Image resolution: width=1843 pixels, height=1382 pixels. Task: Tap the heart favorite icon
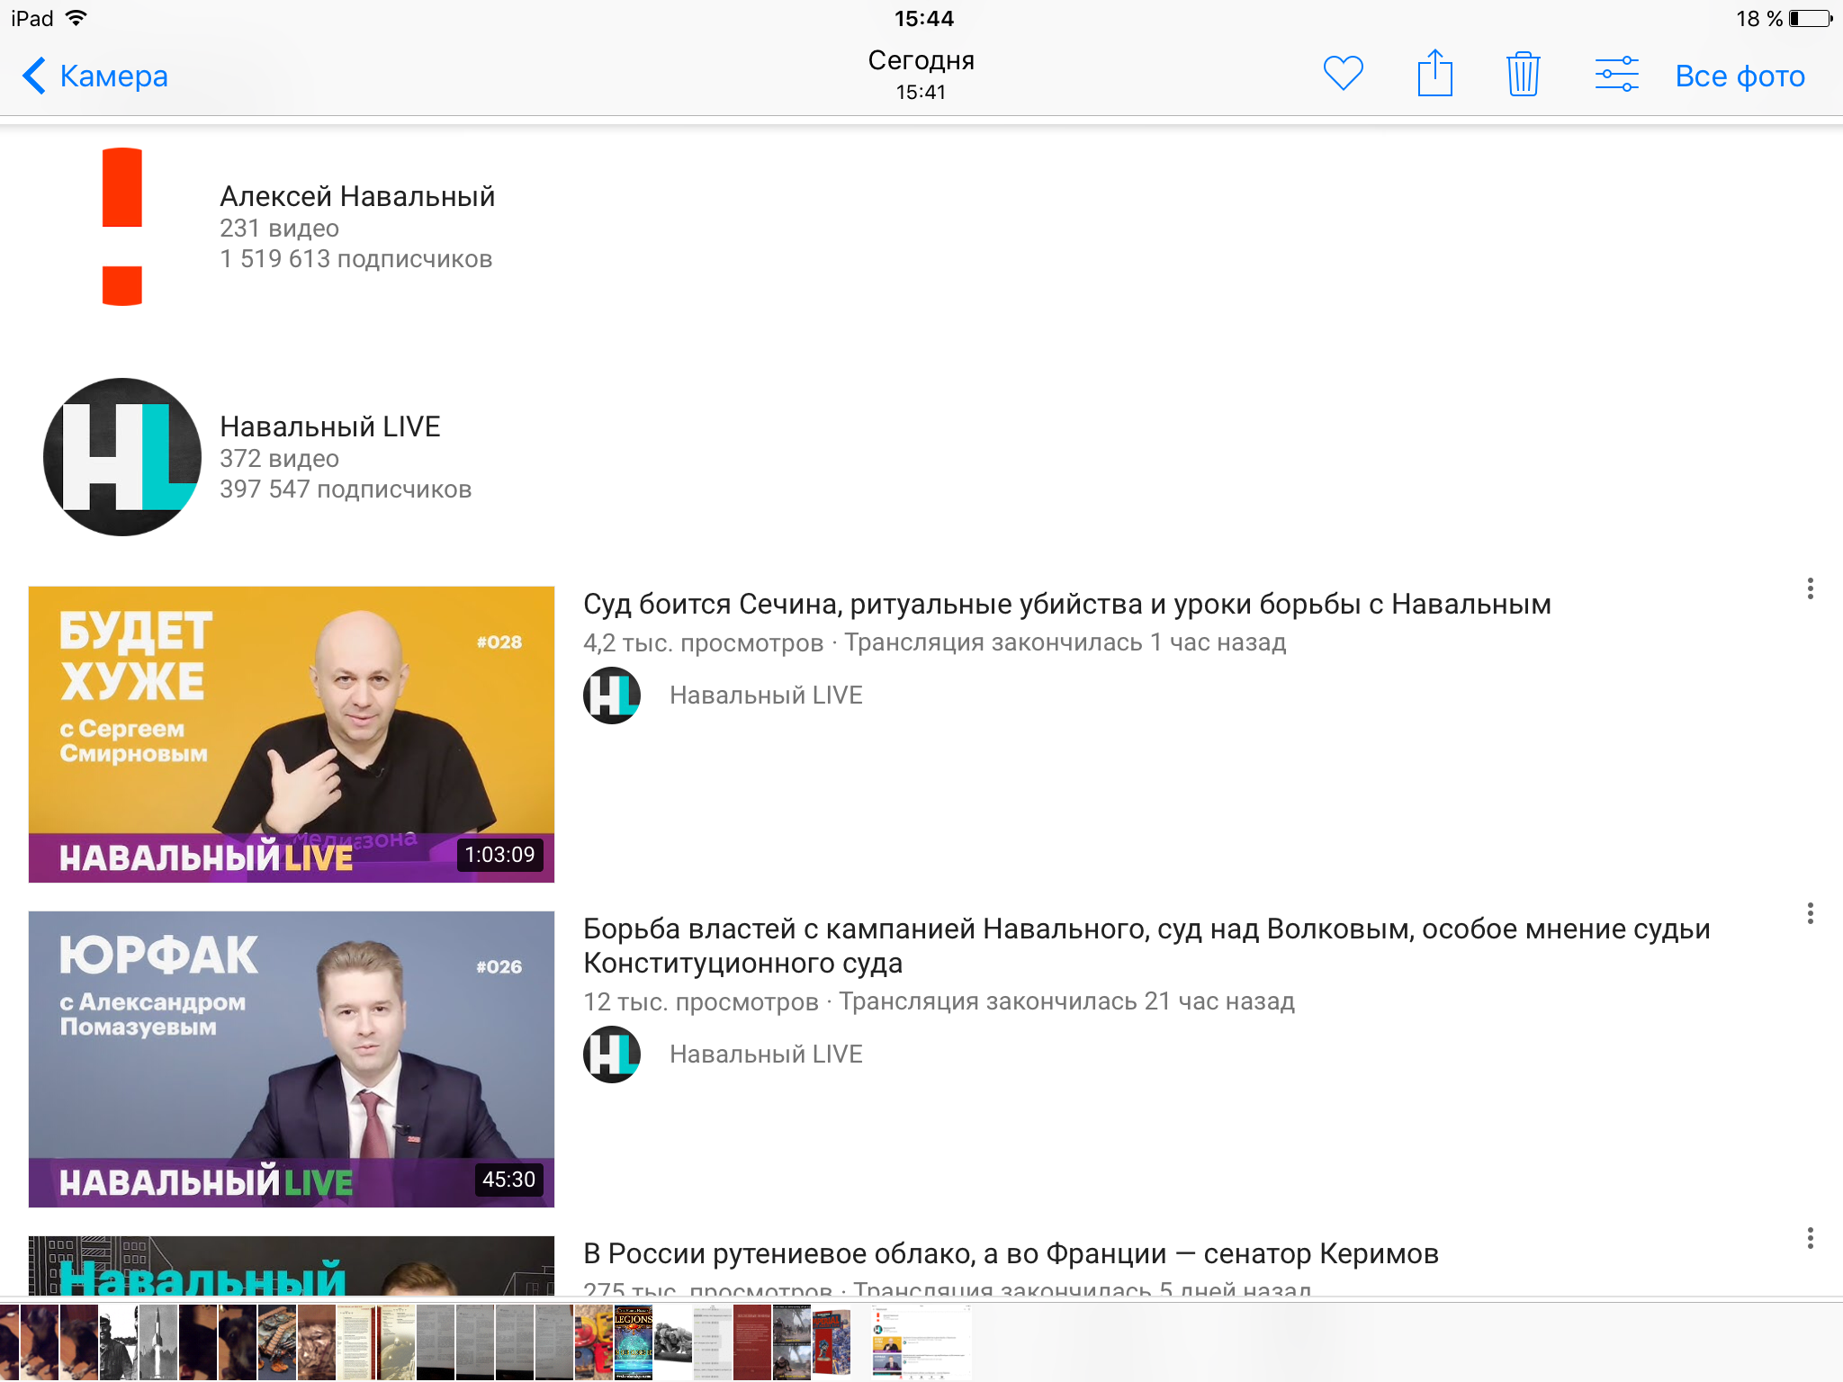click(1343, 74)
